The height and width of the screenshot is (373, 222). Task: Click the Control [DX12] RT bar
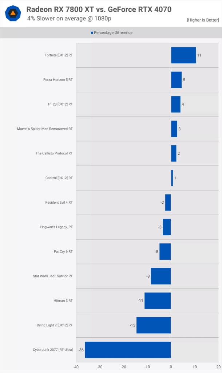(172, 178)
